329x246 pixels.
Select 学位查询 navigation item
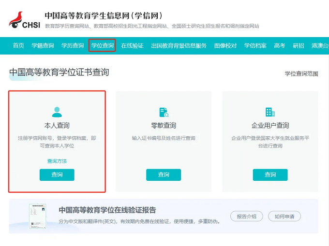[x=103, y=45]
